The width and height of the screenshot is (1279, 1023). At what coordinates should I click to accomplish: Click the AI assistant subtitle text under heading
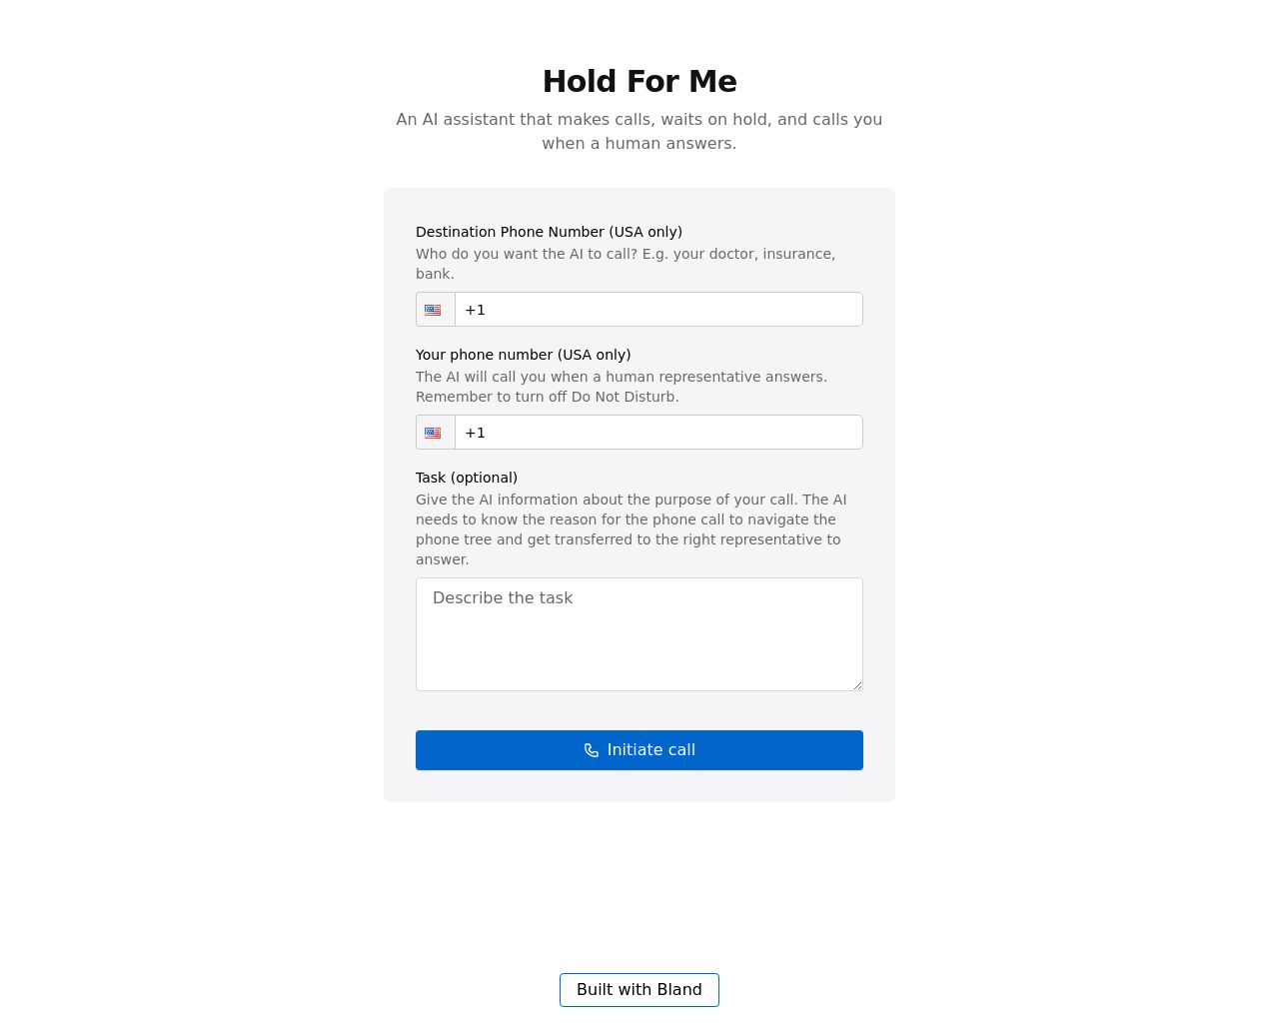point(639,131)
